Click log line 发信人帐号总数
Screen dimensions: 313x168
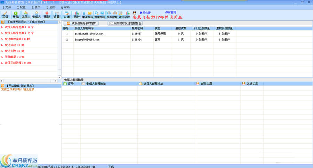17,33
